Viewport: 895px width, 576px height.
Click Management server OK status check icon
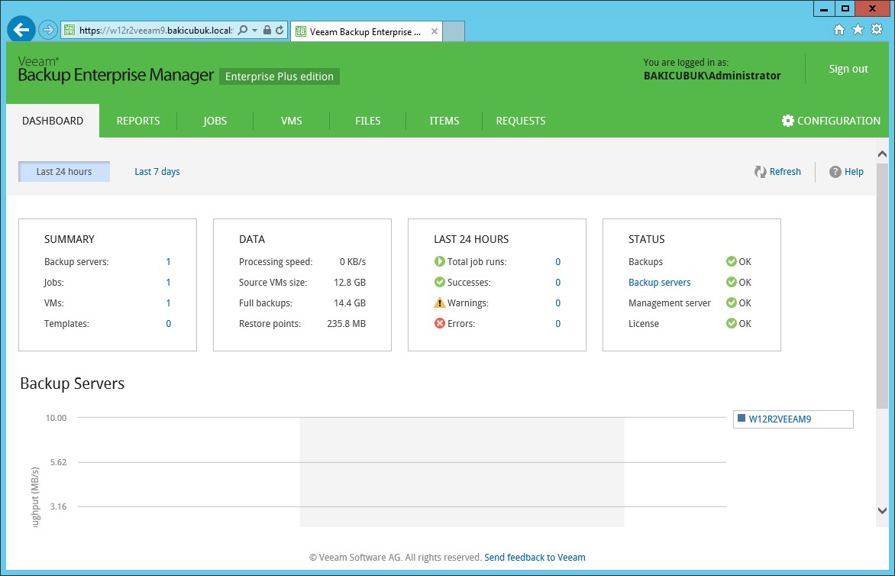coord(731,303)
